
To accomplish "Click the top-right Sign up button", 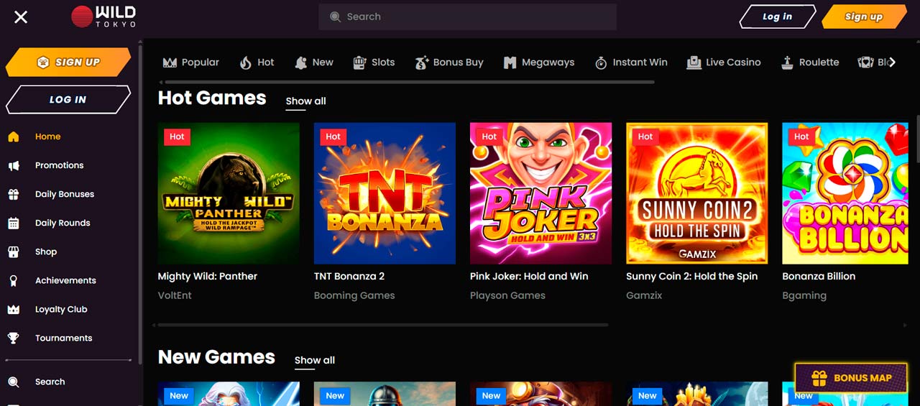I will tap(863, 17).
